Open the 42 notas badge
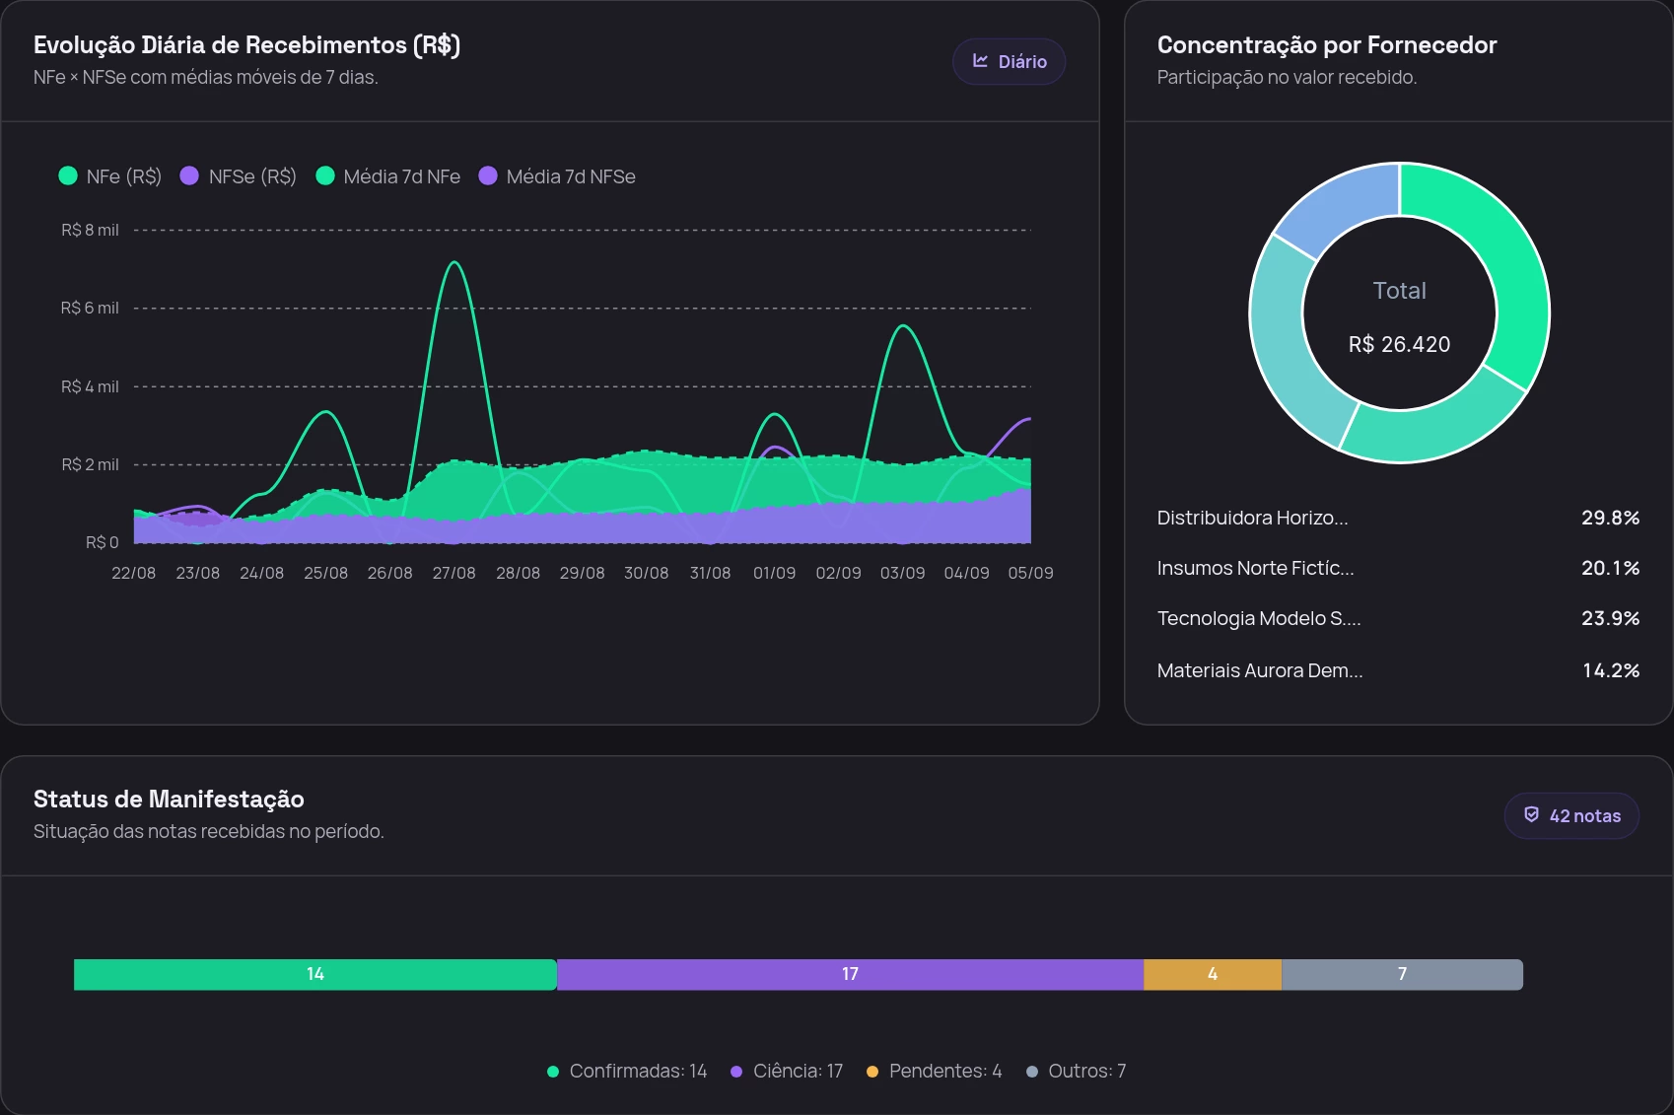 click(1571, 815)
